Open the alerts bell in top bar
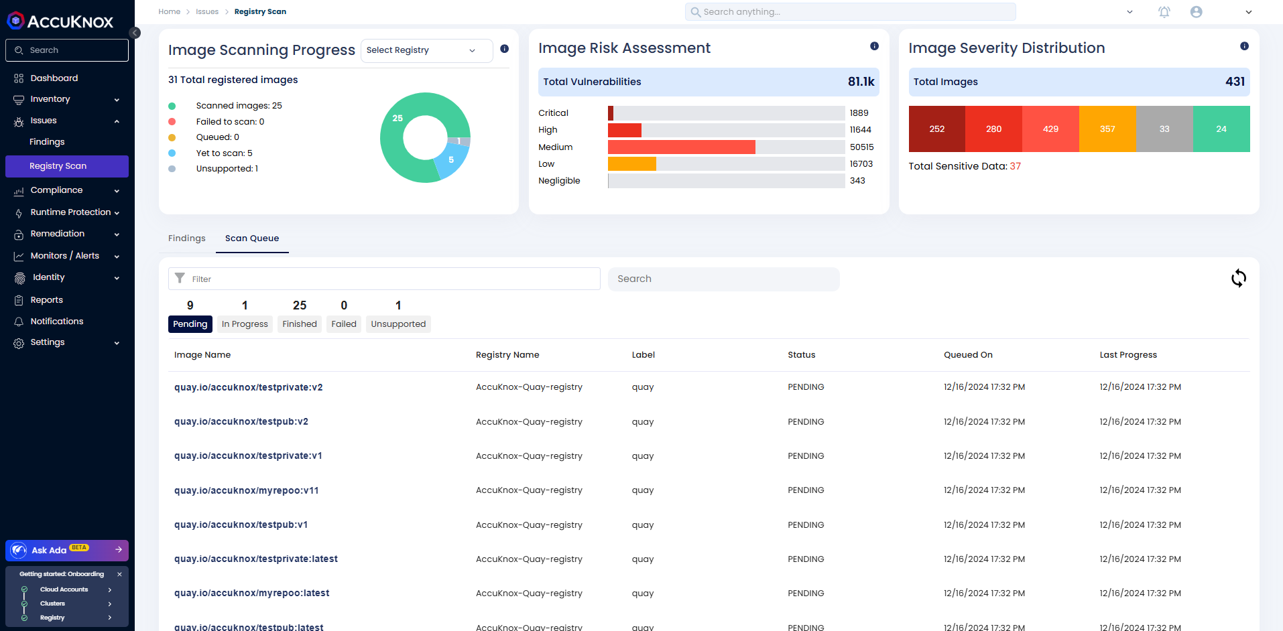 coord(1164,12)
